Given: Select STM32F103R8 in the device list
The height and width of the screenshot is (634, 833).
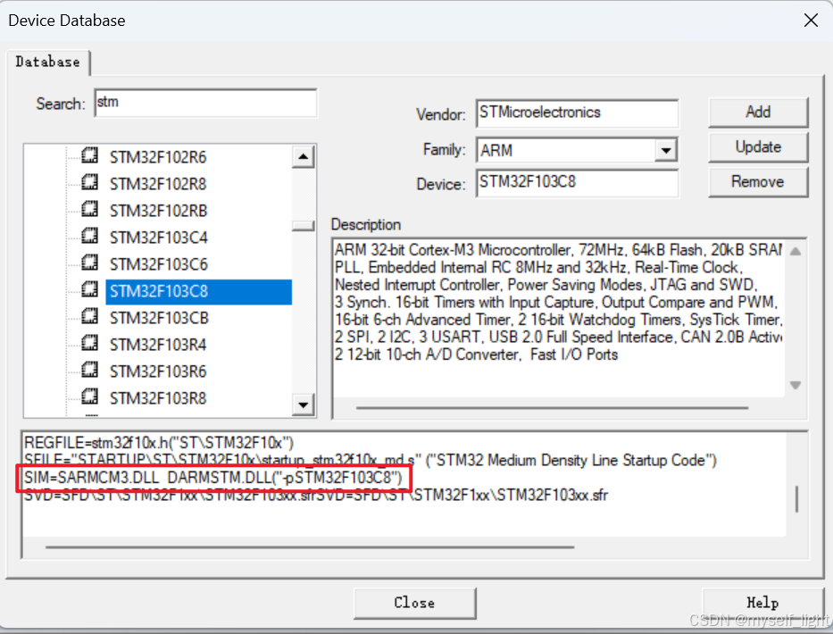Looking at the screenshot, I should (x=158, y=398).
